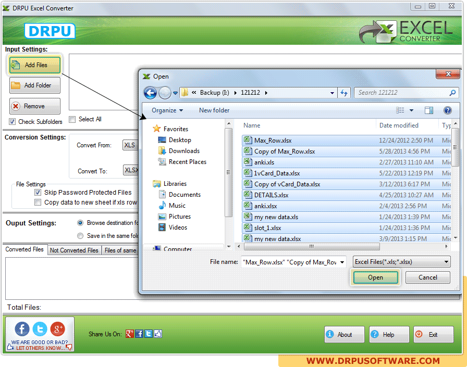Click the Add Folder button

35,85
